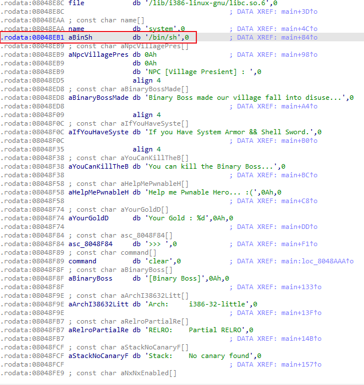Select the aArchI38632Litt label
Screen dimensions: 364x385
98,304
